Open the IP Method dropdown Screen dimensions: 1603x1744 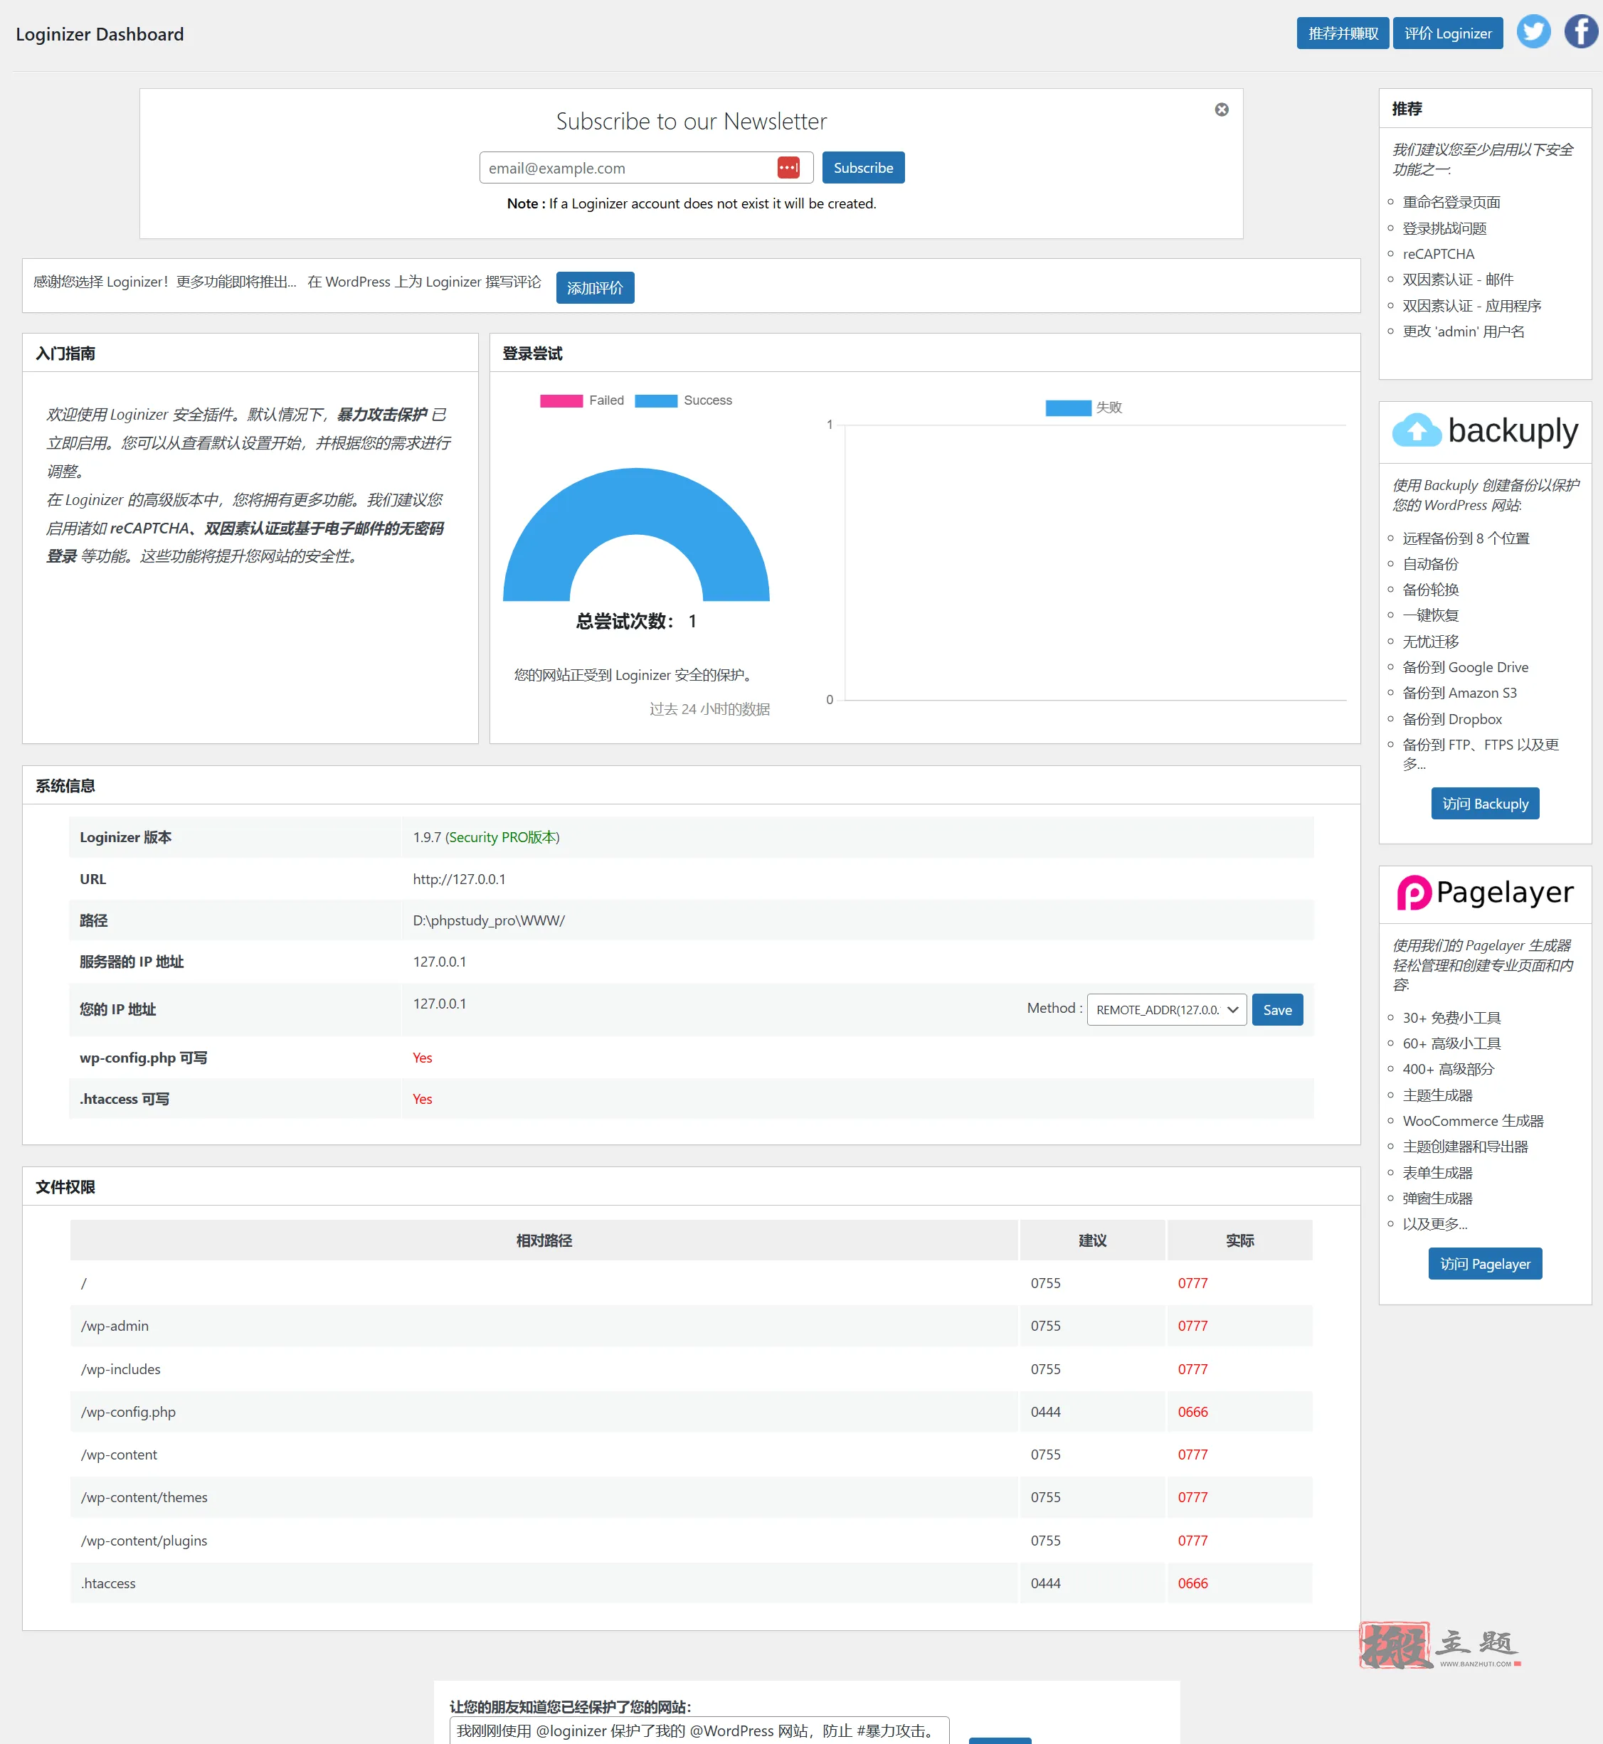[x=1167, y=1009]
